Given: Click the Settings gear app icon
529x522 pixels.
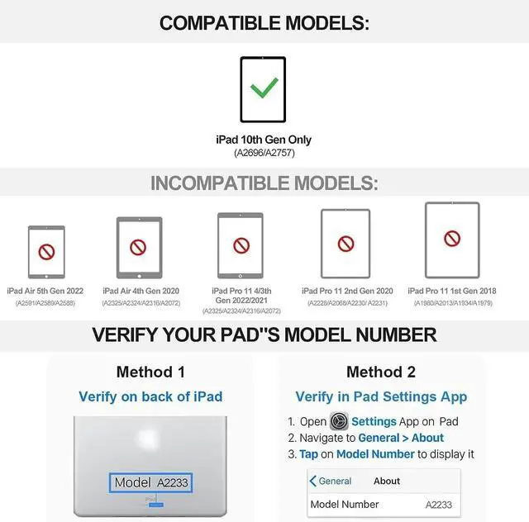Looking at the screenshot, I should 339,421.
